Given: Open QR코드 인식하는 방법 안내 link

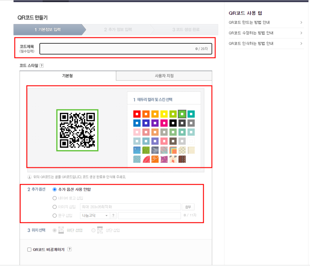Looking at the screenshot, I should pyautogui.click(x=251, y=43).
